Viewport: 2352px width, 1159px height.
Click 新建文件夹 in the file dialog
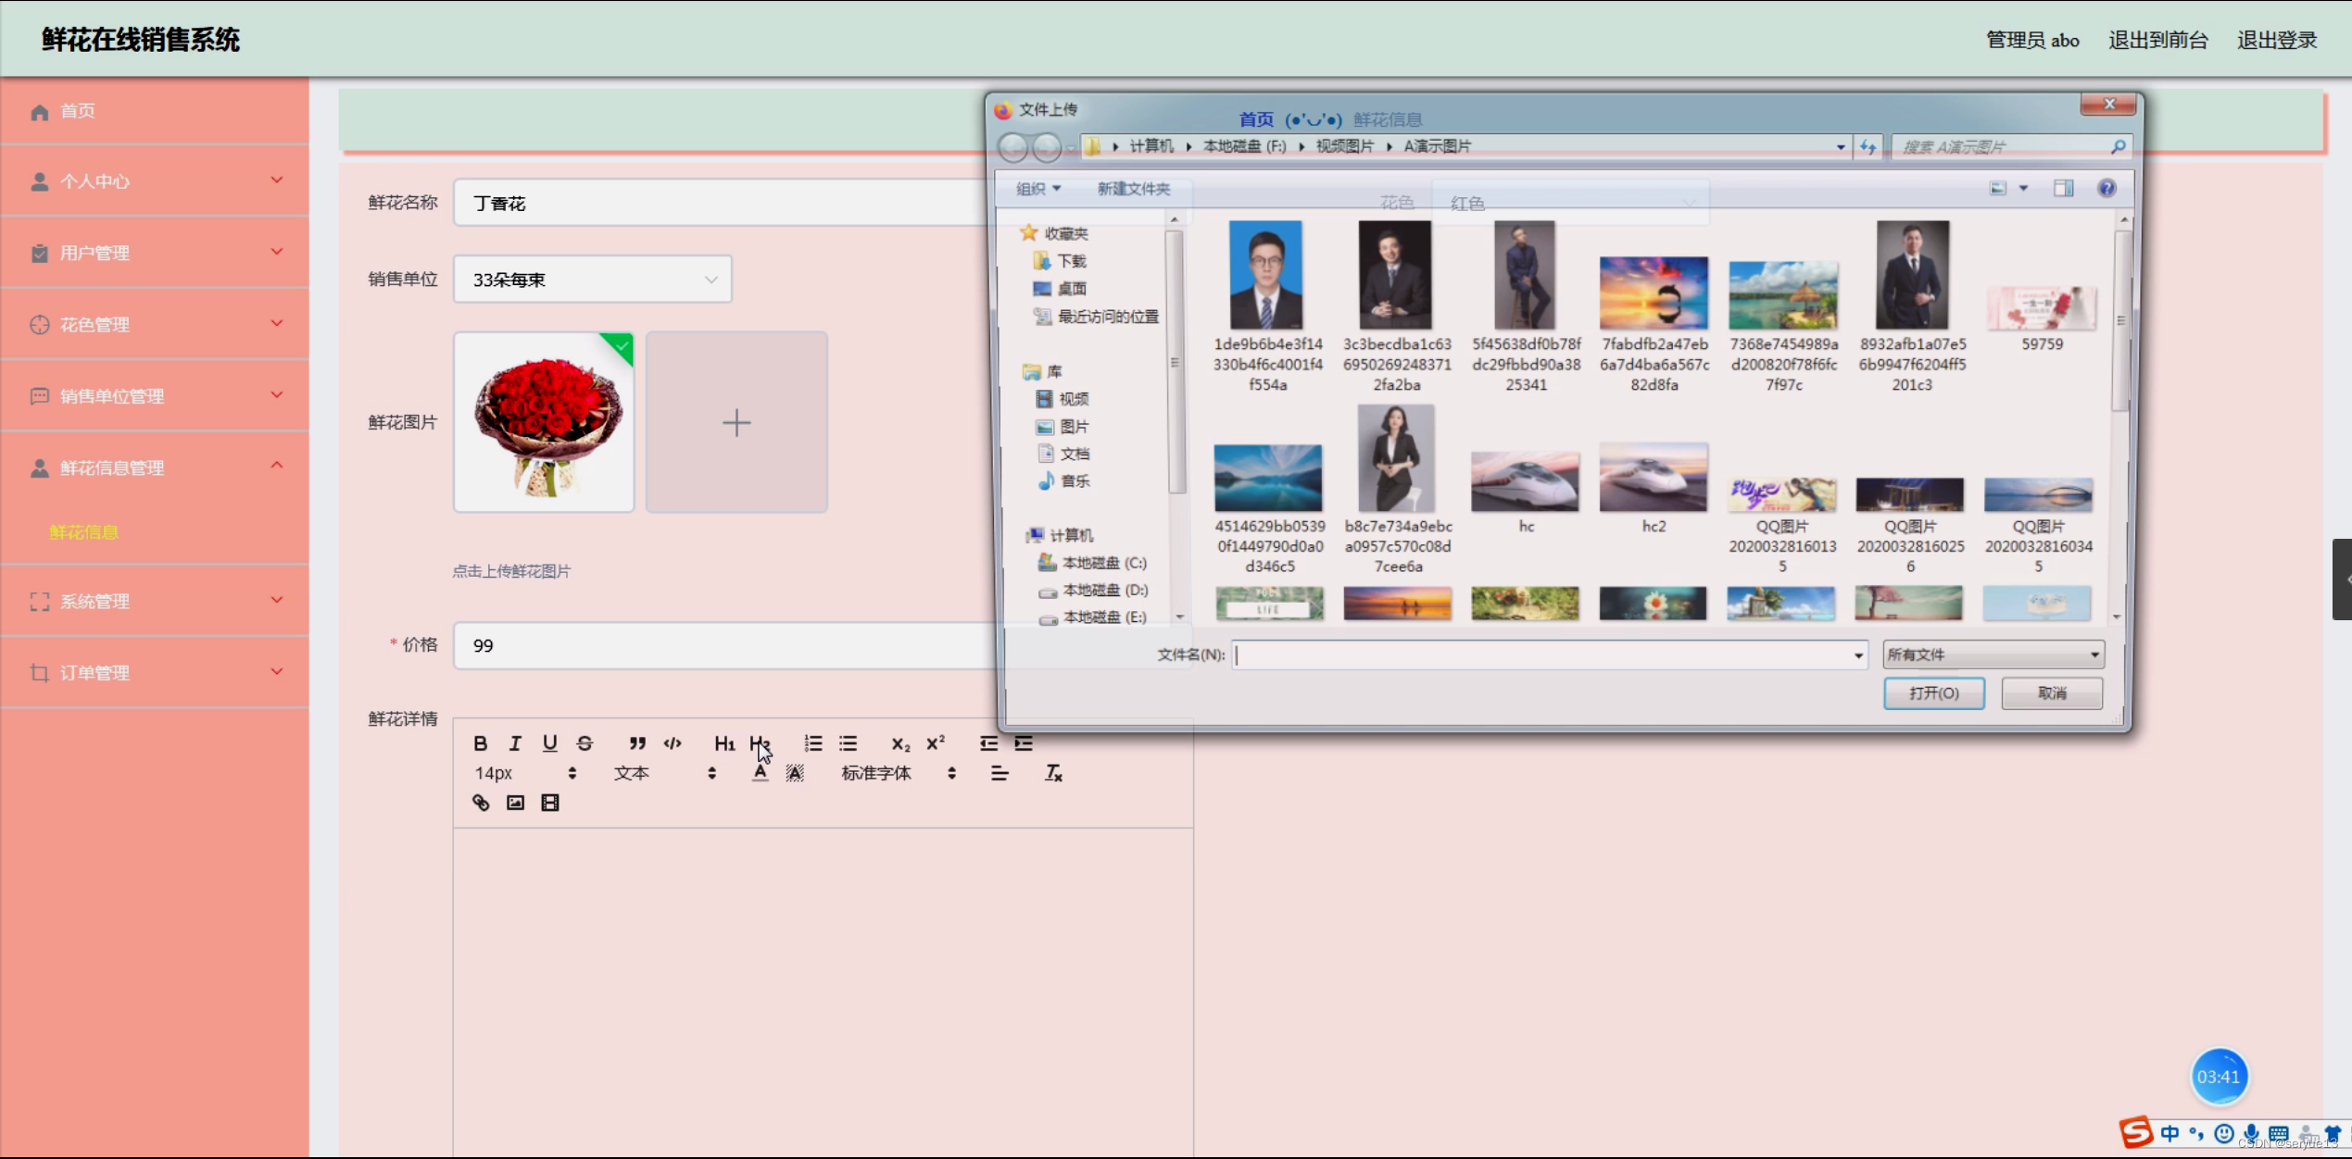tap(1133, 189)
